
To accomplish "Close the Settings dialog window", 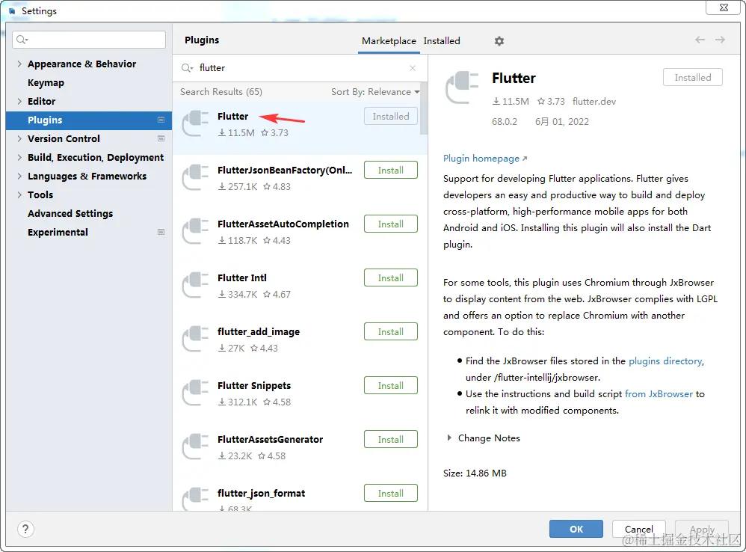I will 724,7.
